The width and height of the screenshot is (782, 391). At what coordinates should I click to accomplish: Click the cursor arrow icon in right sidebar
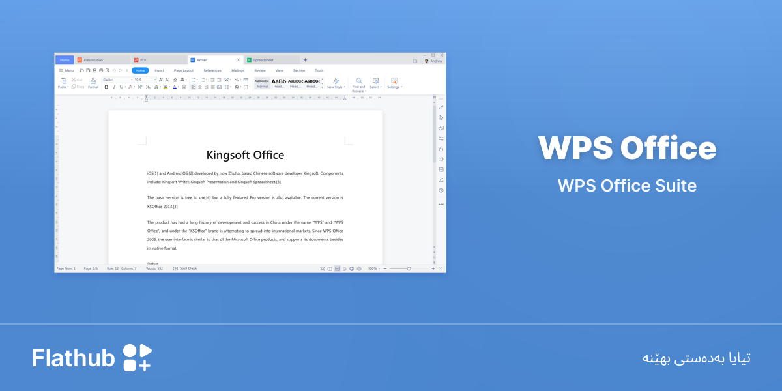pyautogui.click(x=441, y=118)
